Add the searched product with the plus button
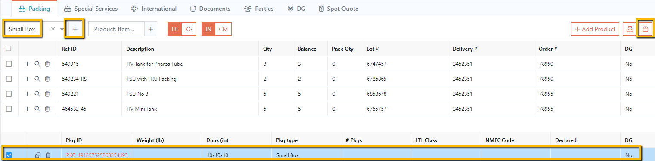The image size is (655, 161). click(x=151, y=29)
